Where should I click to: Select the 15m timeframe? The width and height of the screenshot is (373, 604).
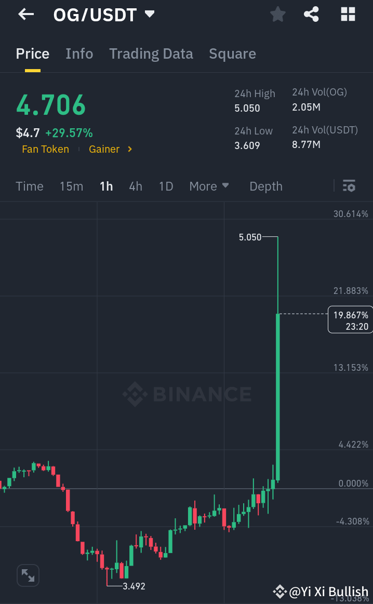[72, 186]
